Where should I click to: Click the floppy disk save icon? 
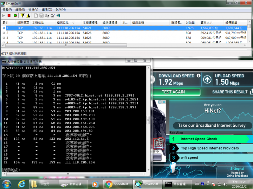[41, 15]
